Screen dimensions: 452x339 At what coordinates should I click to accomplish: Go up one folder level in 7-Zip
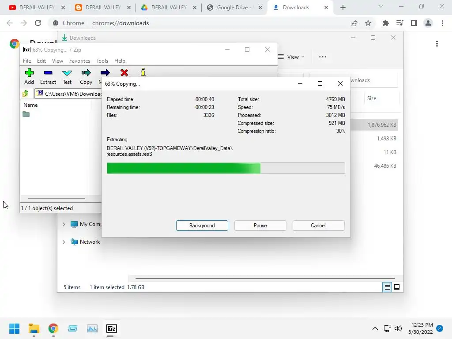(x=26, y=94)
